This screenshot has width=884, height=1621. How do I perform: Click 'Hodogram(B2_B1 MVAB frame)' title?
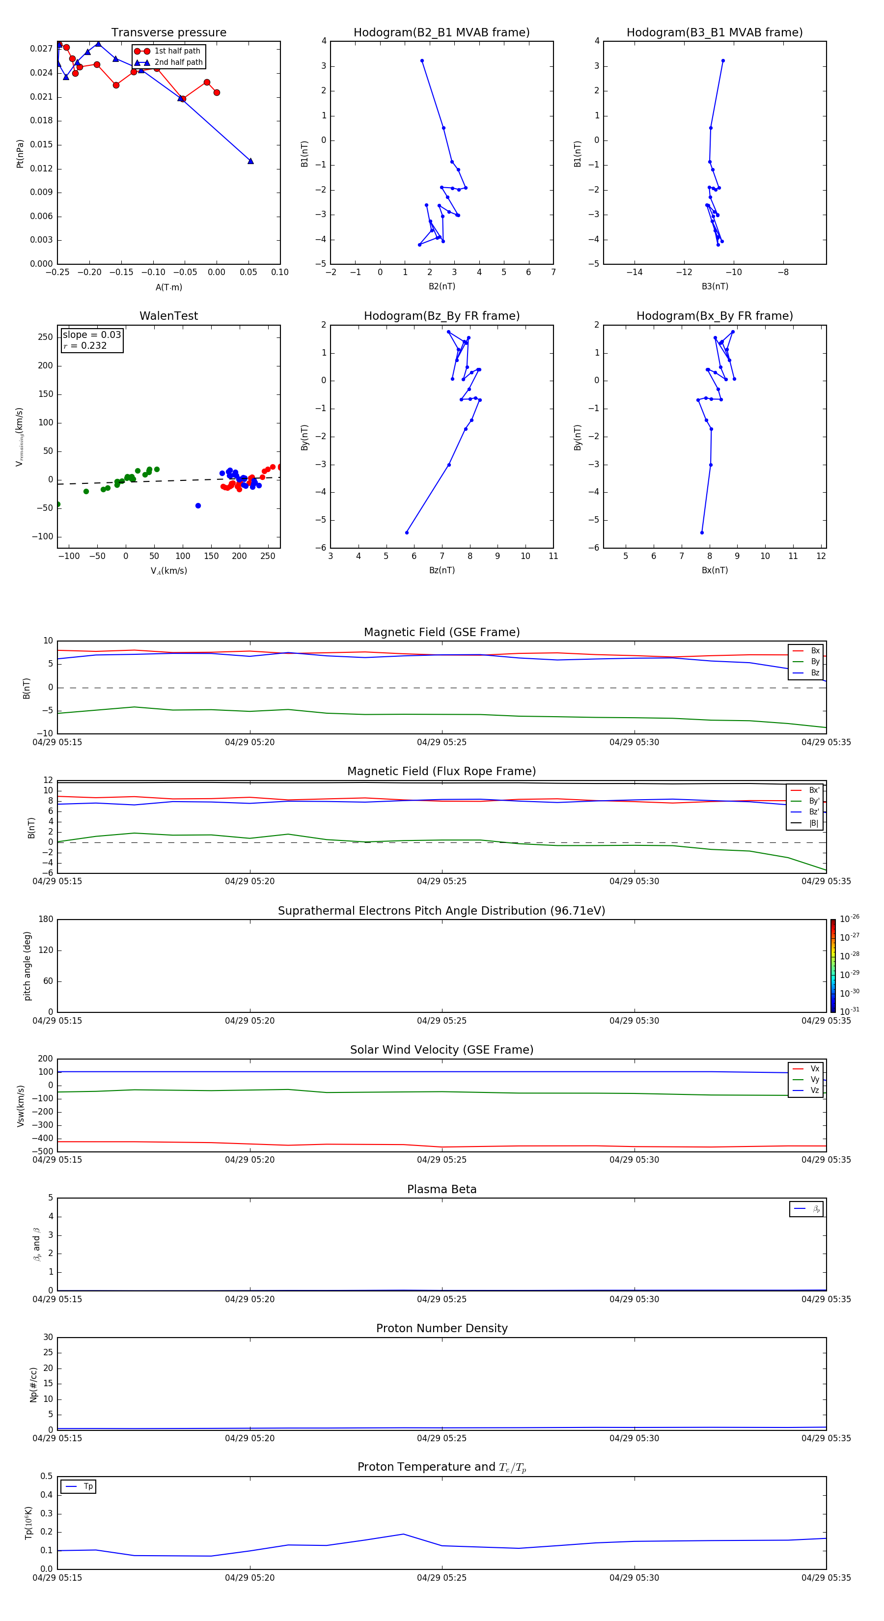click(442, 33)
